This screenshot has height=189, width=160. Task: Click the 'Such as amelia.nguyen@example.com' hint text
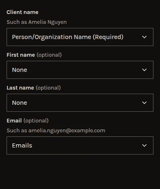pyautogui.click(x=56, y=131)
